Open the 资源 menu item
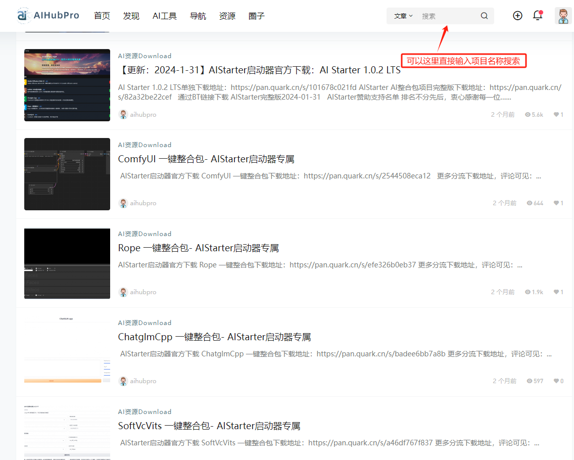This screenshot has height=460, width=574. (227, 16)
